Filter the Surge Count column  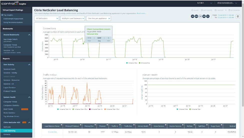tap(221, 125)
